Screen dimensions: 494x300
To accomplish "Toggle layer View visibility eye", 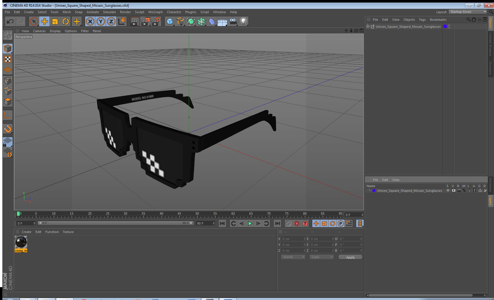I will [x=454, y=190].
